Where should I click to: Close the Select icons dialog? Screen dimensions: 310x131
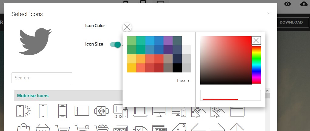[268, 14]
